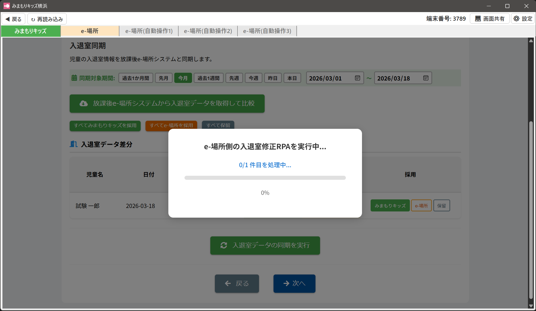
Task: Click the みまもりキッズ app logo in title bar
Action: click(6, 6)
